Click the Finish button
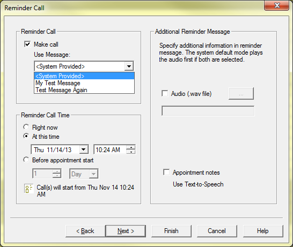Screen dimensions: 293x247 pos(171,231)
